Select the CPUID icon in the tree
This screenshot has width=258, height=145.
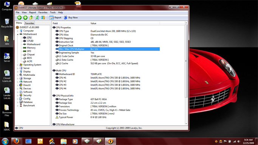(25, 41)
